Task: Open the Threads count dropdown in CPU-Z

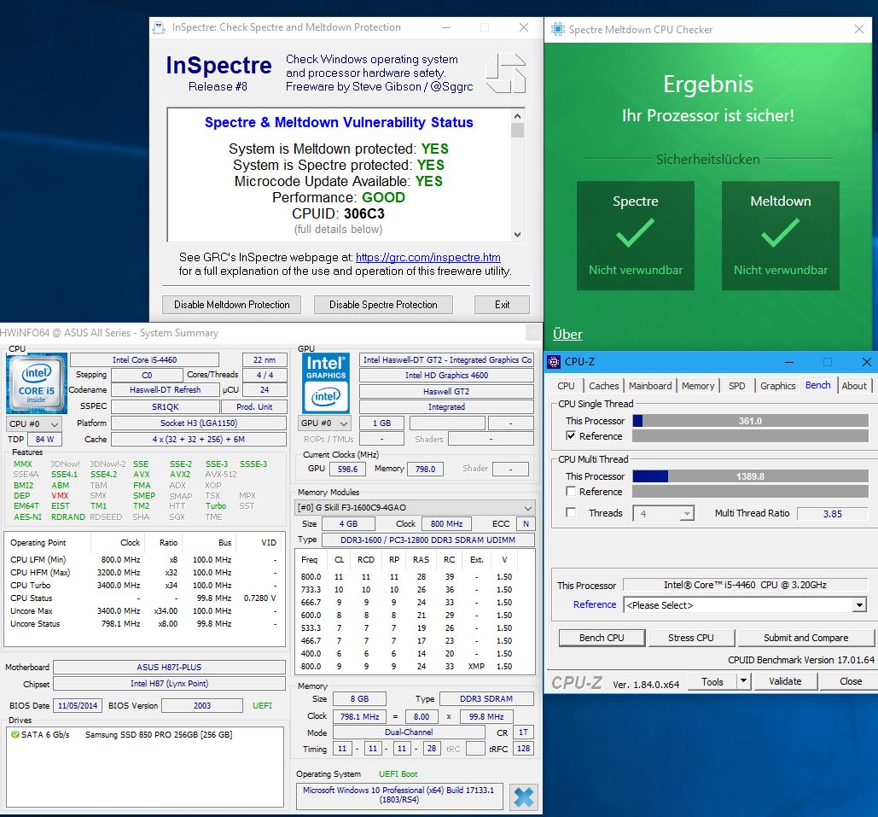Action: click(687, 513)
